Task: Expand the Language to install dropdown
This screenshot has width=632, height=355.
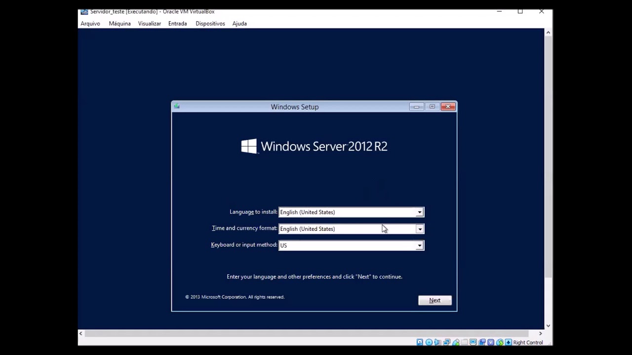Action: (x=420, y=212)
